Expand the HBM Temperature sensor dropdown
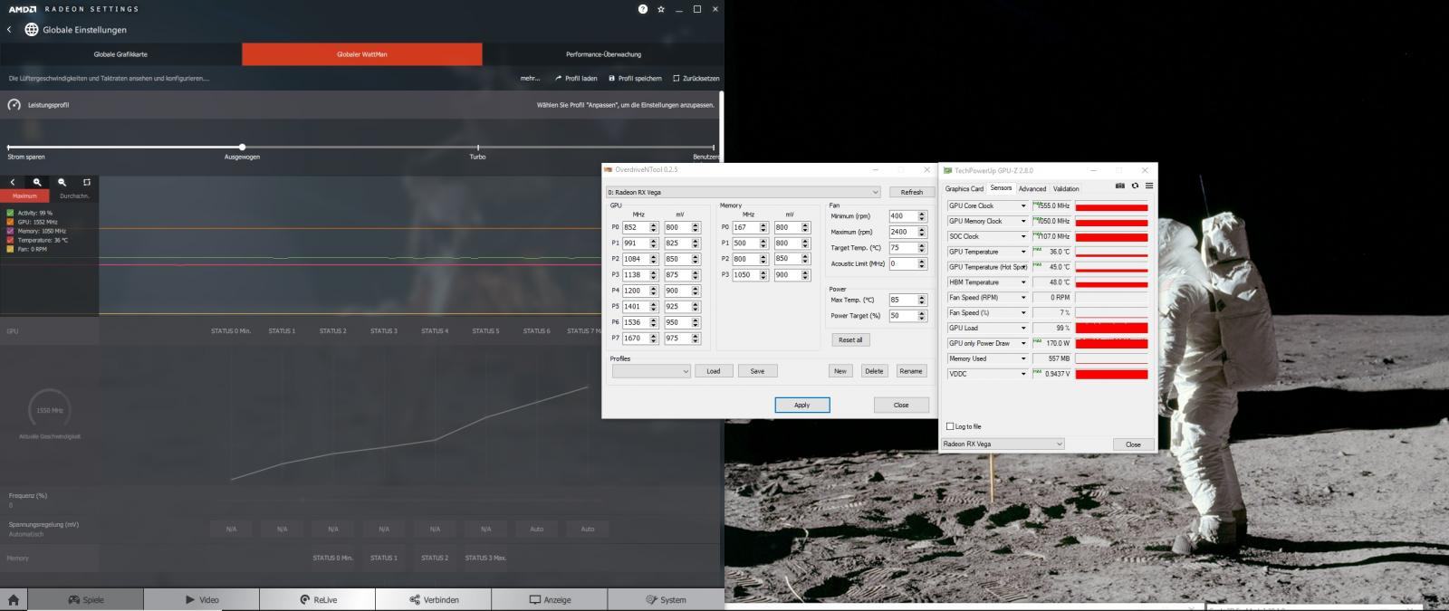Screen dimensions: 1449x611 [1023, 282]
